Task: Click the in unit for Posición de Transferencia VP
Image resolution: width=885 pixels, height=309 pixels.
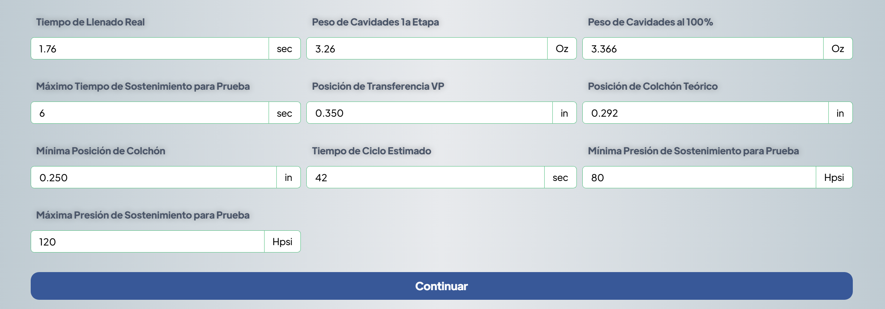Action: coord(564,113)
